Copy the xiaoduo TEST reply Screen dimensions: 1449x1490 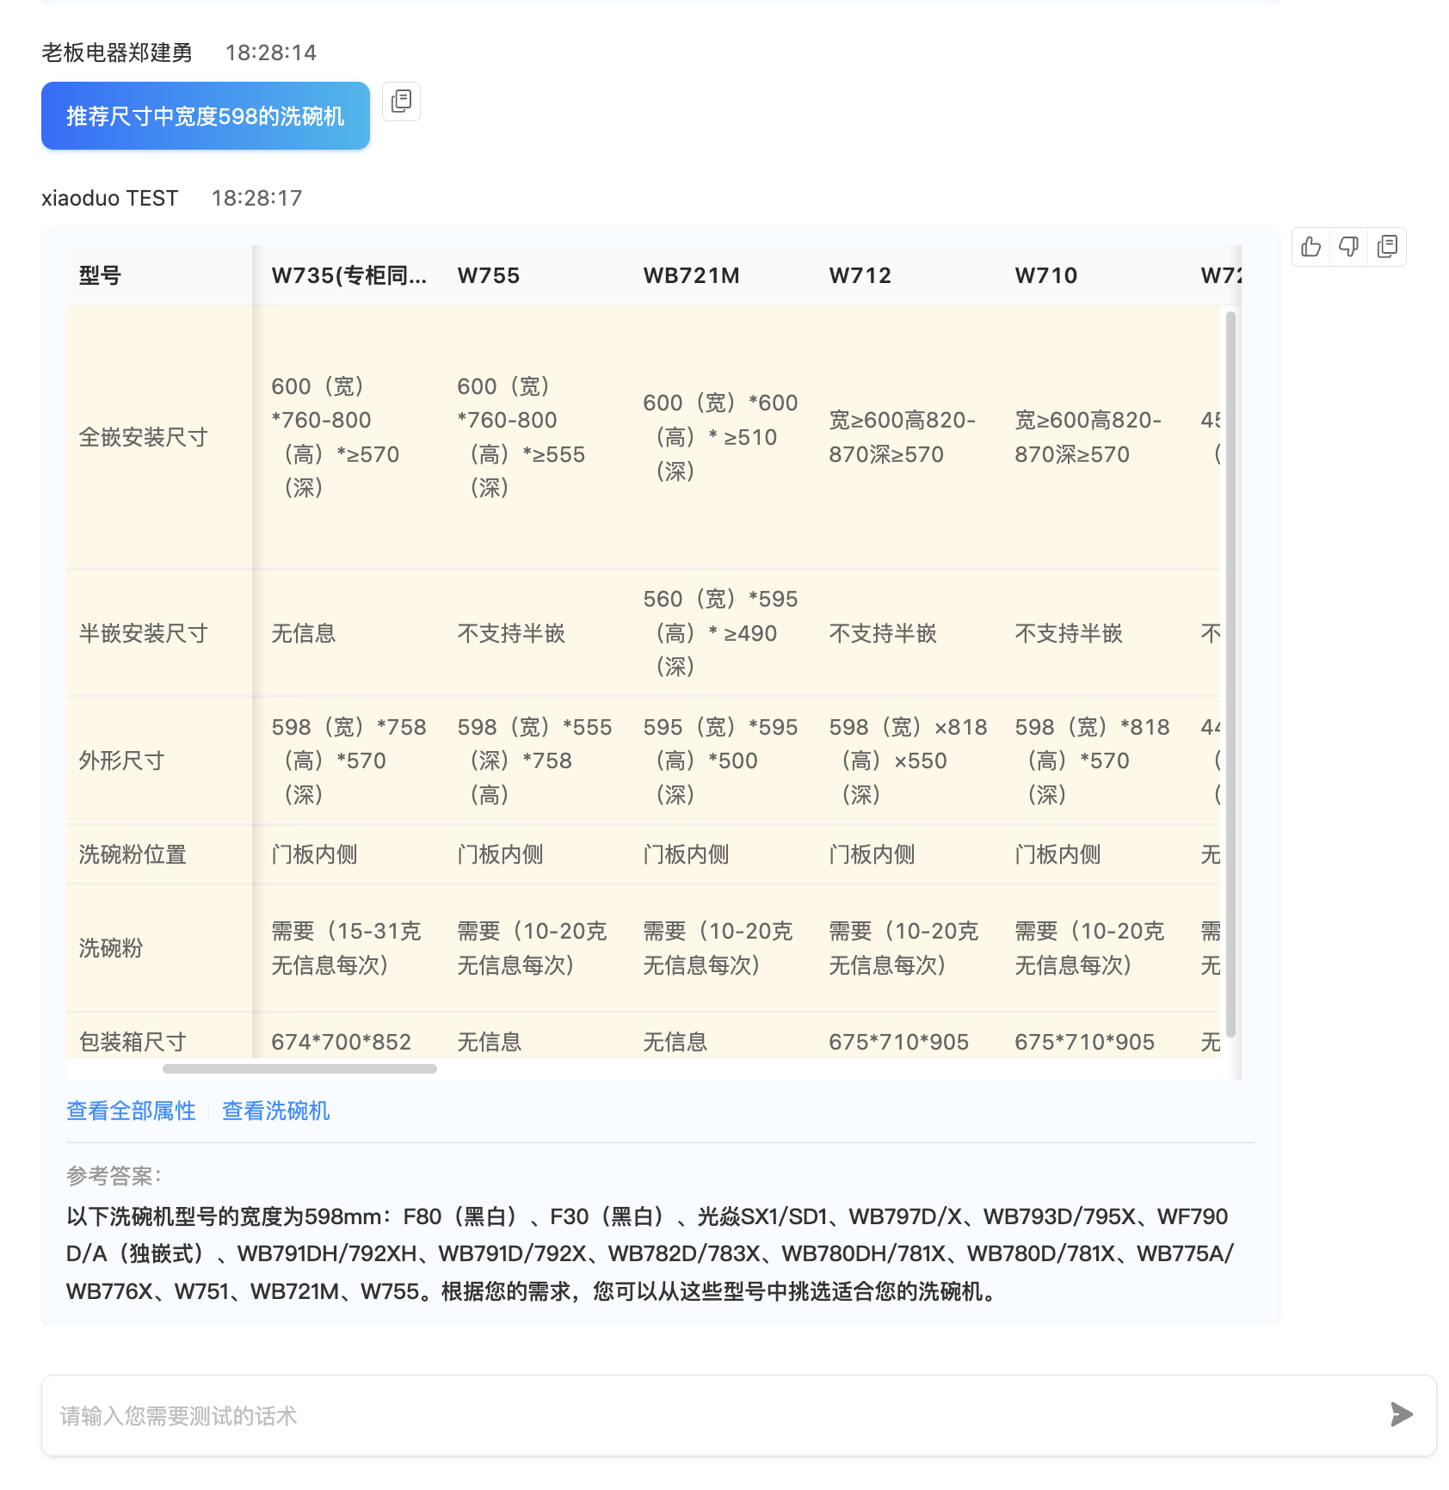pos(1387,247)
